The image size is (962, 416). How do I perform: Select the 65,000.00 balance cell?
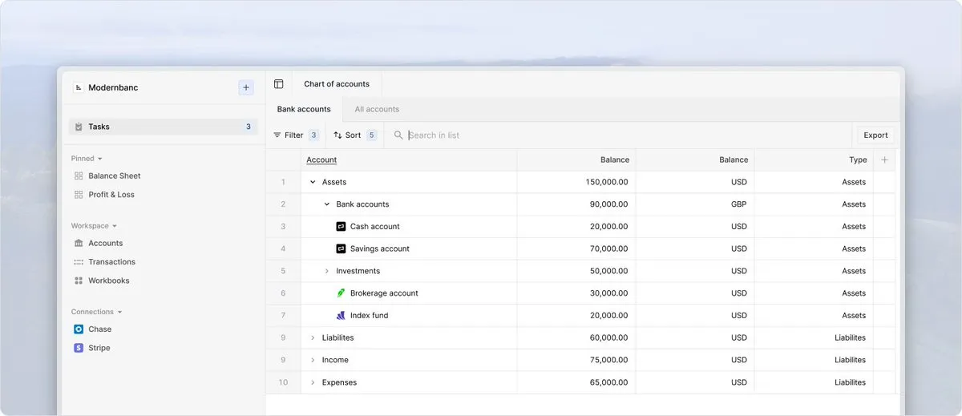(576, 382)
